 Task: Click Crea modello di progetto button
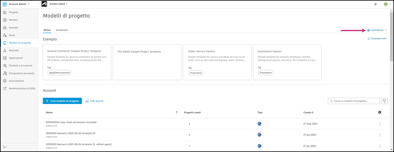(63, 101)
